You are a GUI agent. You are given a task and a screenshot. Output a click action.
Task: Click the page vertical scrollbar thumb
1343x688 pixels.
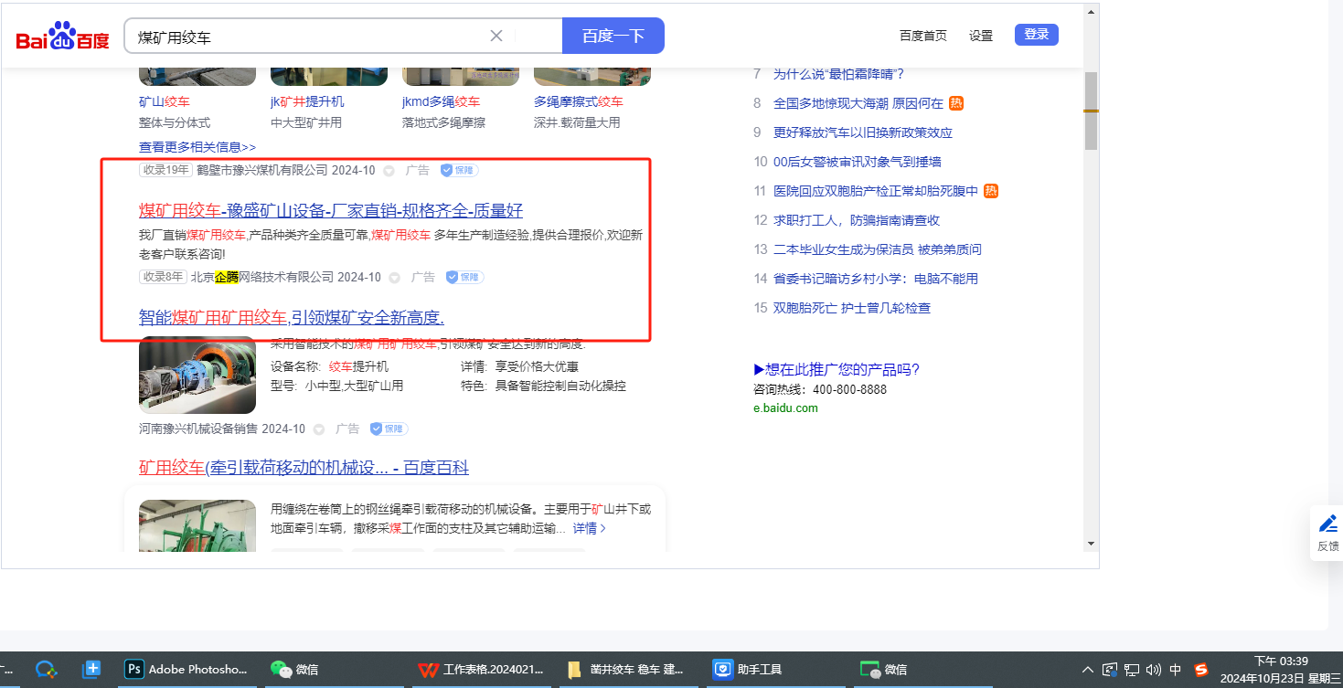click(x=1091, y=110)
